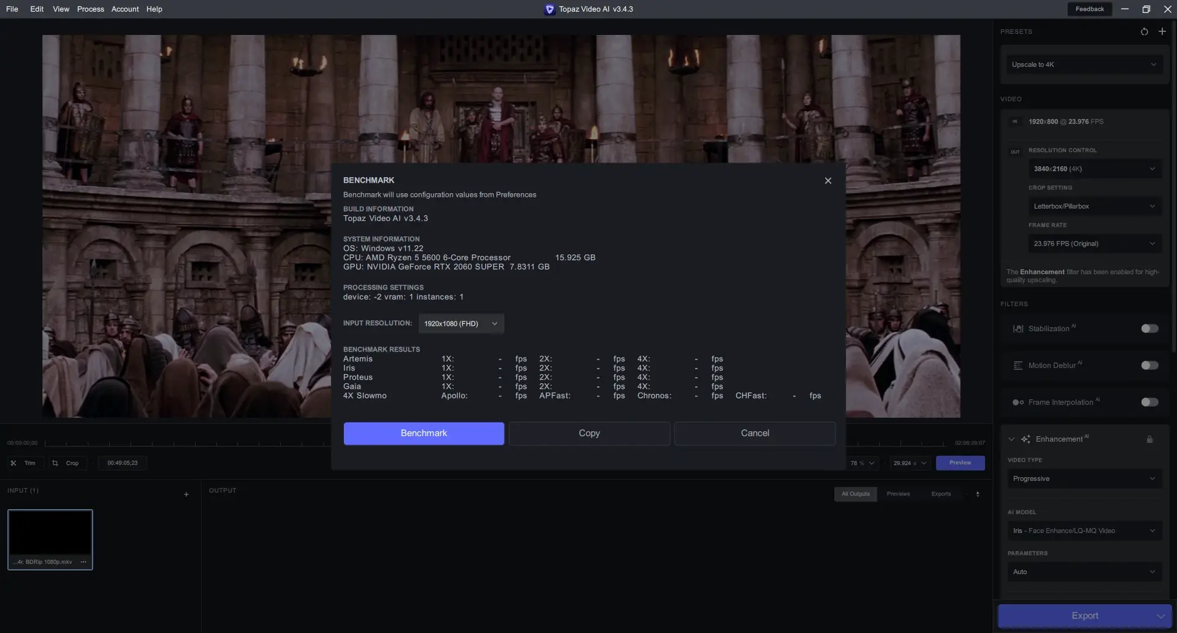
Task: Click the Crop tool button
Action: point(67,463)
